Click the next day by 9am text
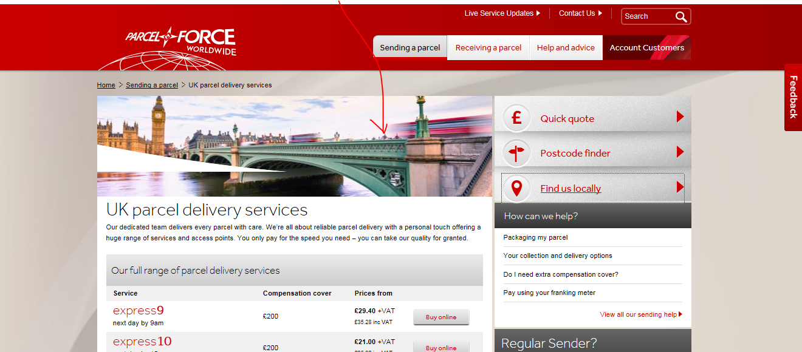The width and height of the screenshot is (802, 352). [138, 323]
